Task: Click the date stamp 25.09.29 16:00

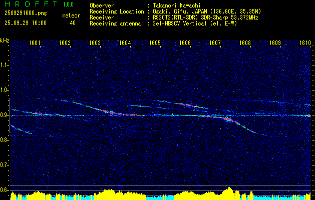Action: [x=26, y=23]
